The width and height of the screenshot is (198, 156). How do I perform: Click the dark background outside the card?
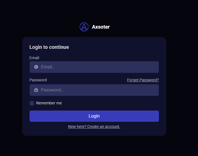point(182,75)
